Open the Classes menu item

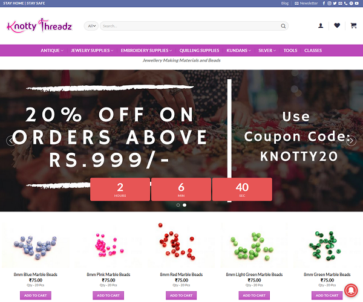coord(313,50)
